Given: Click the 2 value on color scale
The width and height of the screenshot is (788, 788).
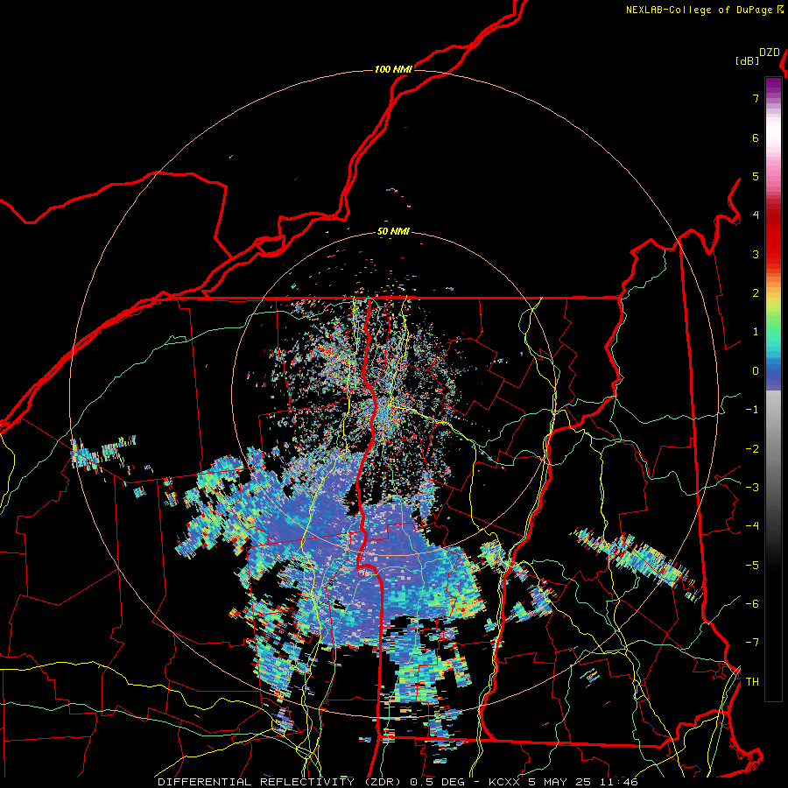Looking at the screenshot, I should pyautogui.click(x=756, y=293).
